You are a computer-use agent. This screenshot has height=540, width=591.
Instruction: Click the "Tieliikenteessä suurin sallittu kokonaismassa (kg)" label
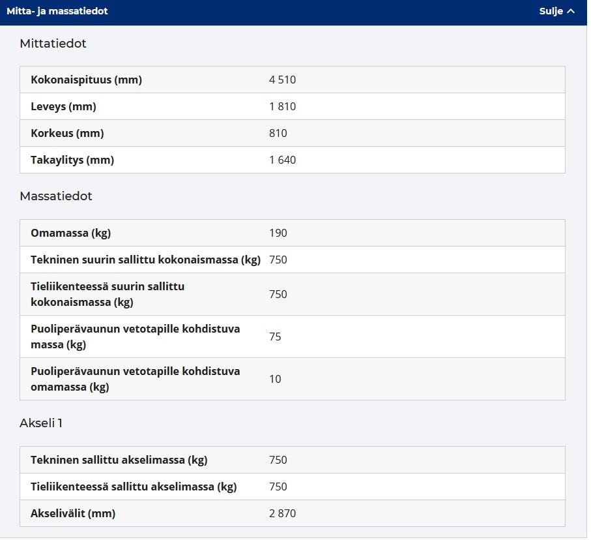tap(108, 294)
